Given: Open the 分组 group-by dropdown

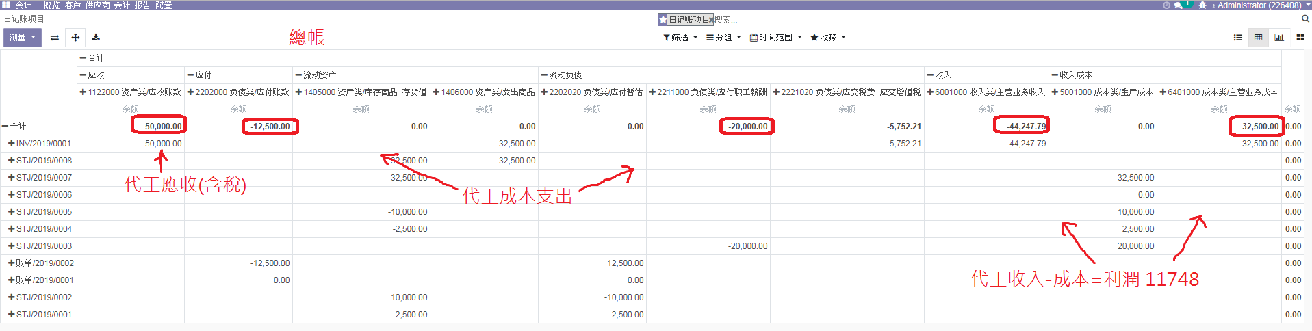Looking at the screenshot, I should 723,38.
